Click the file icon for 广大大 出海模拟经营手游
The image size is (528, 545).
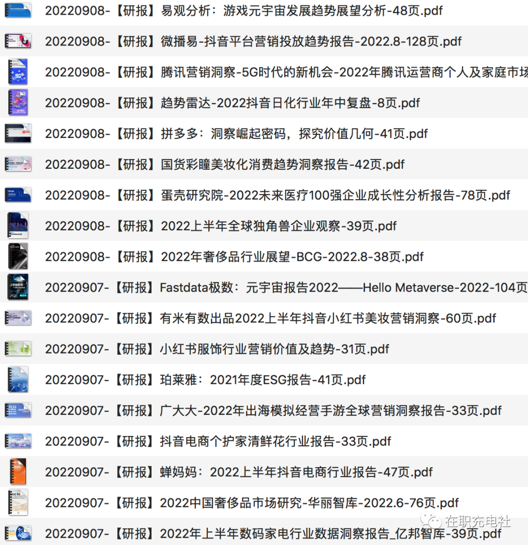(x=18, y=410)
